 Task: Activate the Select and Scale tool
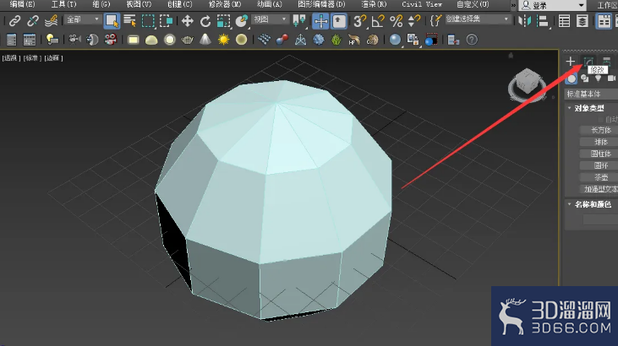(x=223, y=20)
